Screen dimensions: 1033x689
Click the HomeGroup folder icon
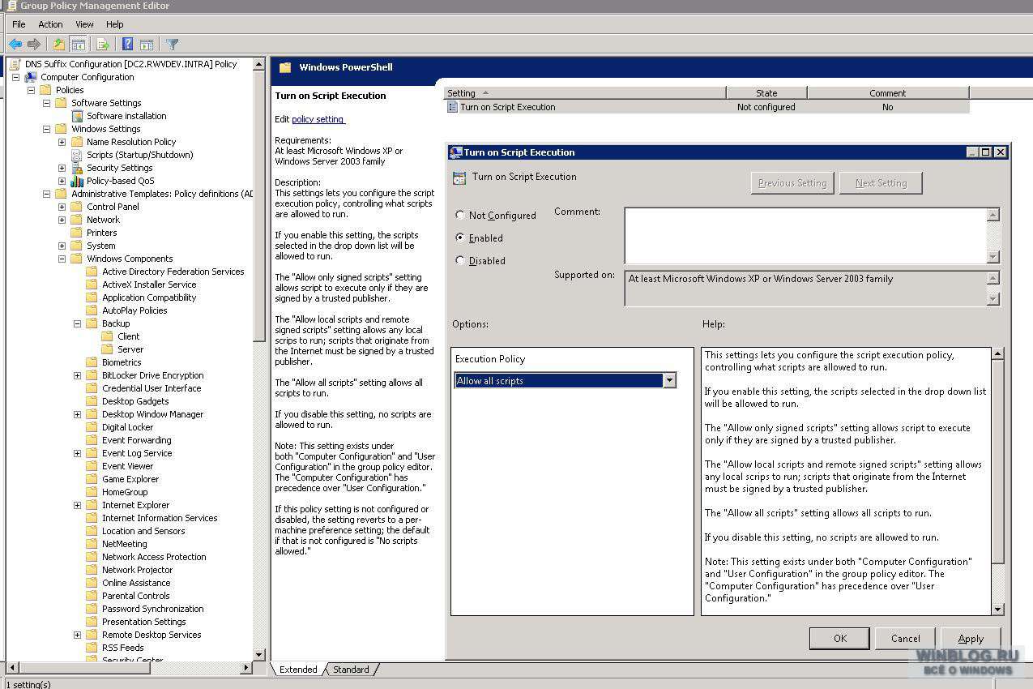tap(92, 492)
